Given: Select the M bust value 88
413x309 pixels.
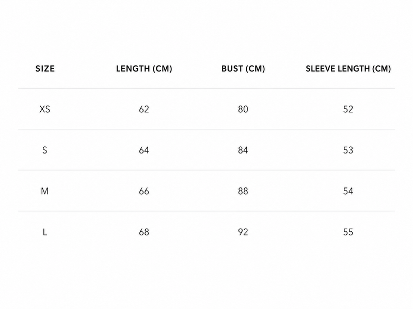Looking at the screenshot, I should coord(243,191).
